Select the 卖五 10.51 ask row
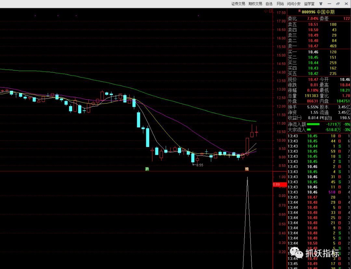The image size is (351, 269). click(x=319, y=24)
